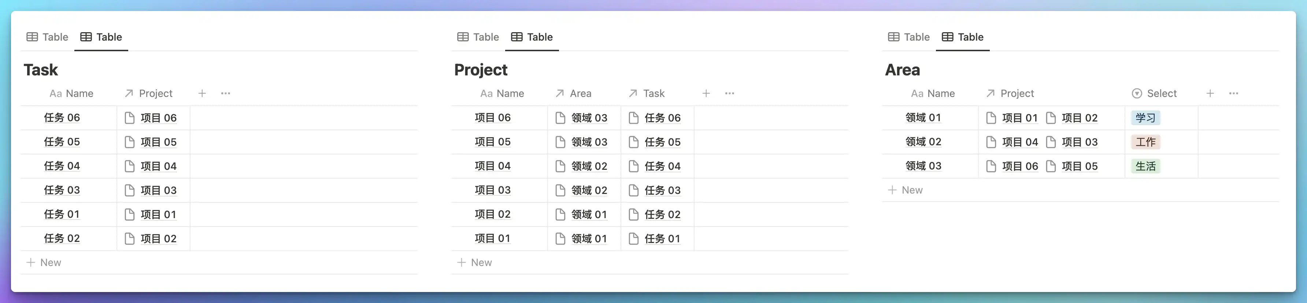Open more options in Project table header
Screen dimensions: 1307x303
730,93
